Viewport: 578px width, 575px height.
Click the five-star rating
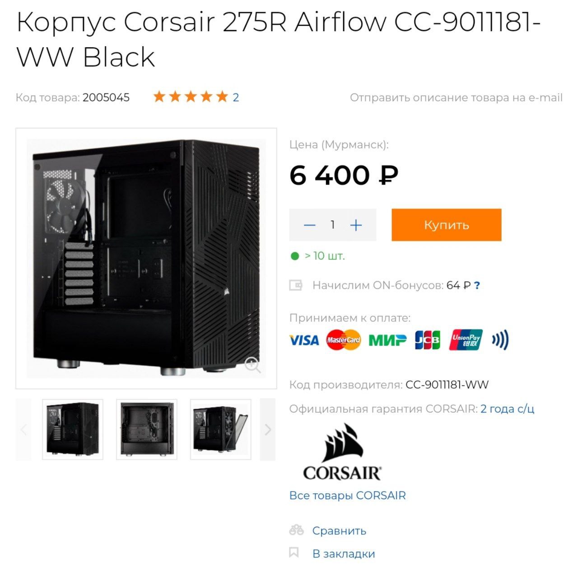(x=190, y=97)
